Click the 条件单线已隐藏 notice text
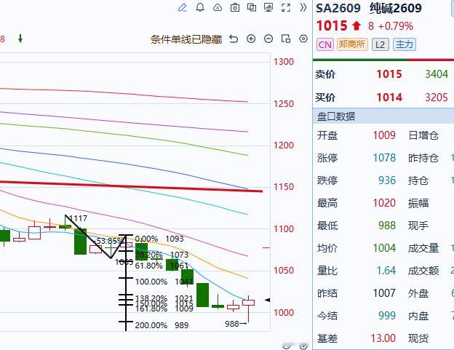The image size is (454, 350). [186, 39]
